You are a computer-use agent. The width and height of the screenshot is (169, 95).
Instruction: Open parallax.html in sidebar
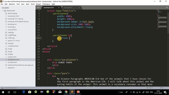click(12, 57)
